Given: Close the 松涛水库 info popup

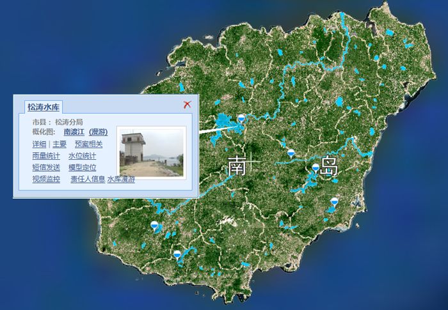Looking at the screenshot, I should [x=187, y=105].
